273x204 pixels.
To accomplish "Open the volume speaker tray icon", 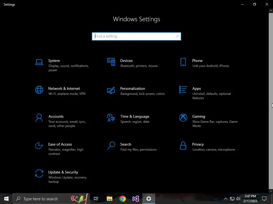I will click(x=238, y=199).
